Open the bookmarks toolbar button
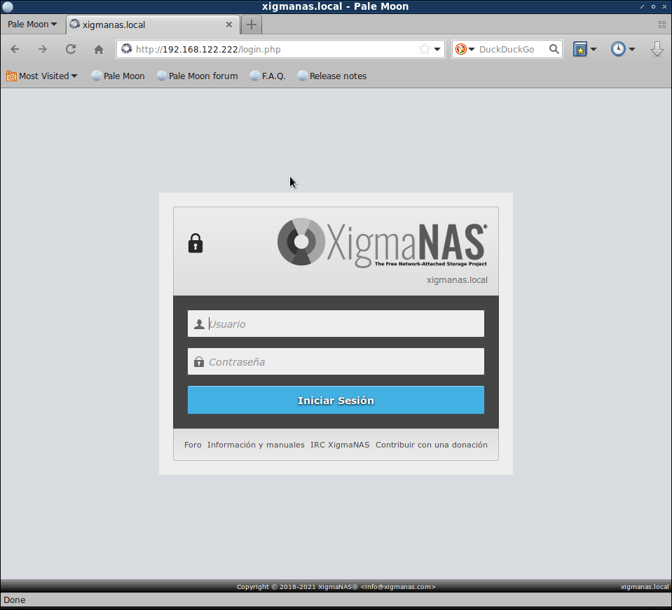 [x=580, y=49]
